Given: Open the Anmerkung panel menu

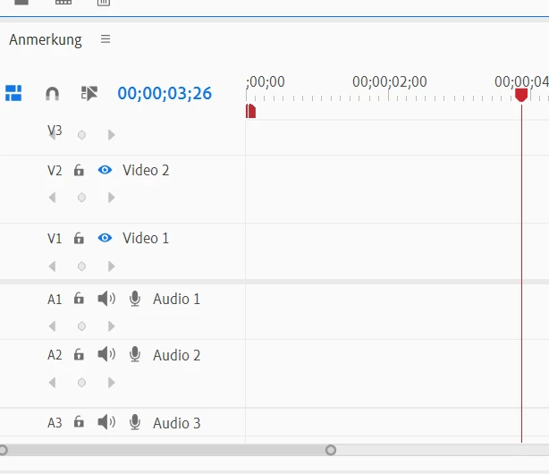Looking at the screenshot, I should [106, 38].
